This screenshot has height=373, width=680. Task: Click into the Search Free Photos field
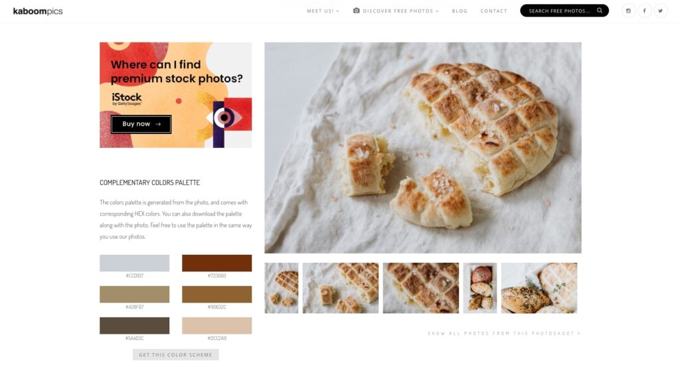559,11
